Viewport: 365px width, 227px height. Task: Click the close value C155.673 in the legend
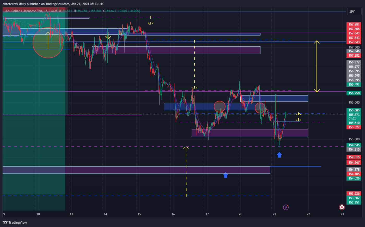tap(110, 11)
